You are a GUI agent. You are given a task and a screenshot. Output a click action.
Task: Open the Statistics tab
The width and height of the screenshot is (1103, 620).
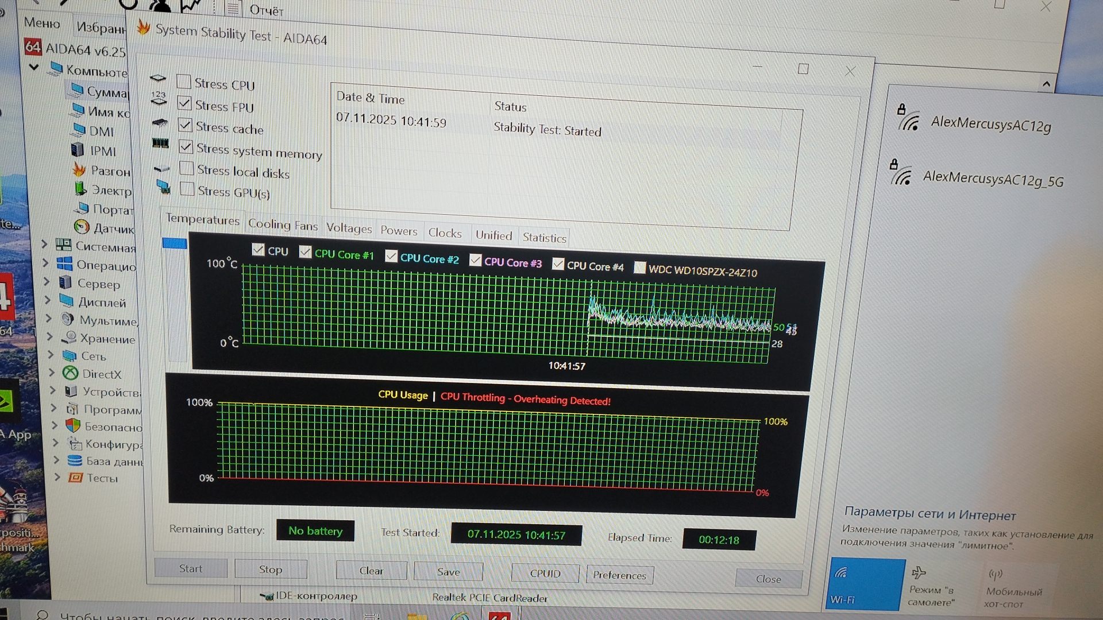(544, 238)
